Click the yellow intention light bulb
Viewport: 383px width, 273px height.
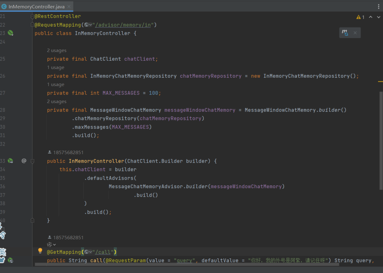click(40, 251)
